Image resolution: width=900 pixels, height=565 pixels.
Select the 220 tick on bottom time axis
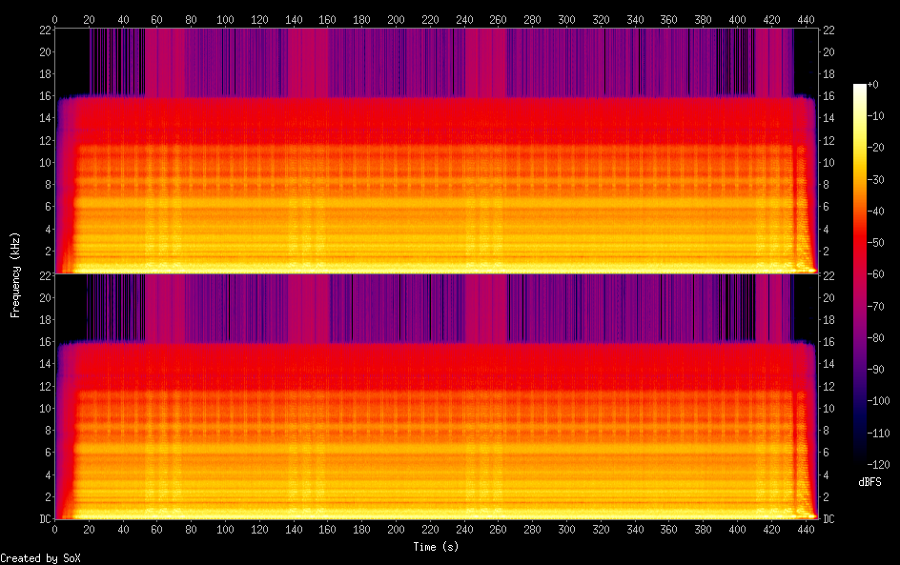click(430, 530)
